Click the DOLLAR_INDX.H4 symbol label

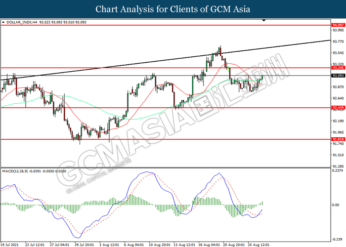click(x=22, y=22)
